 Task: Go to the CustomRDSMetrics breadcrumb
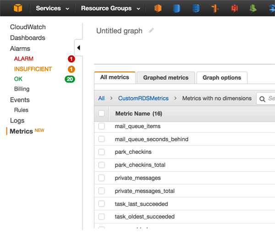143,98
